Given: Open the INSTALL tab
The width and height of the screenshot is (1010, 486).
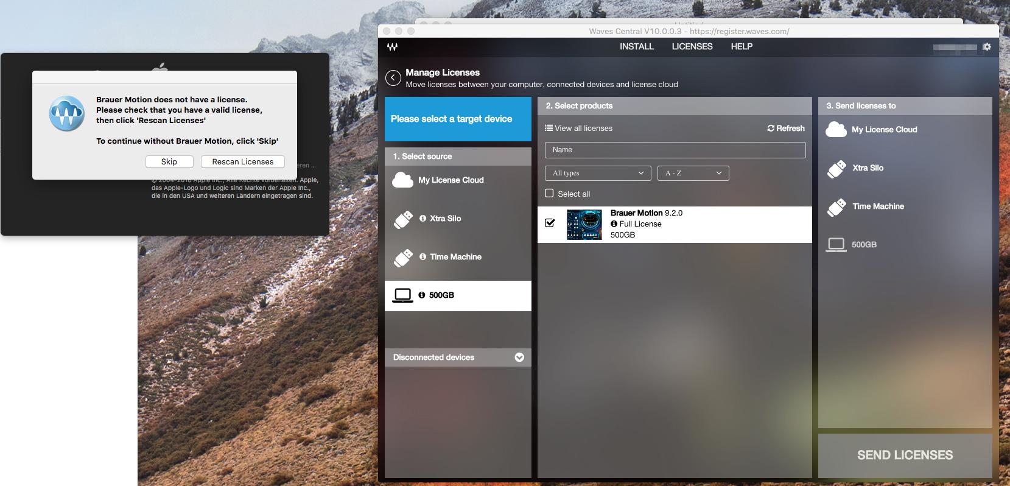Looking at the screenshot, I should click(x=637, y=47).
